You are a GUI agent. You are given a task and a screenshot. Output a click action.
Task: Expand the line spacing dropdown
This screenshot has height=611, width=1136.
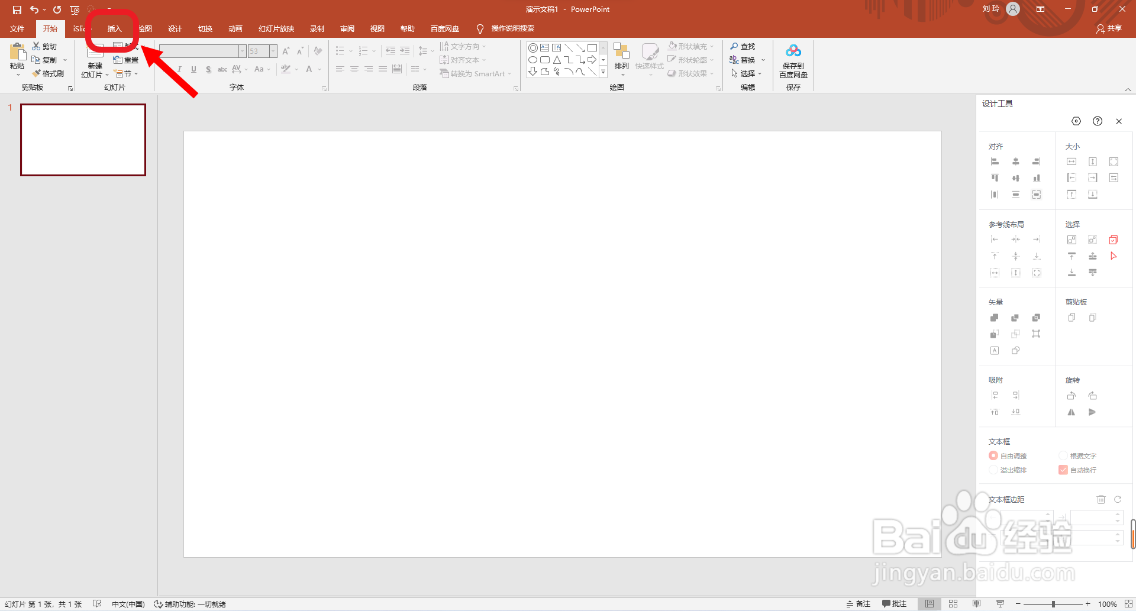tap(433, 51)
